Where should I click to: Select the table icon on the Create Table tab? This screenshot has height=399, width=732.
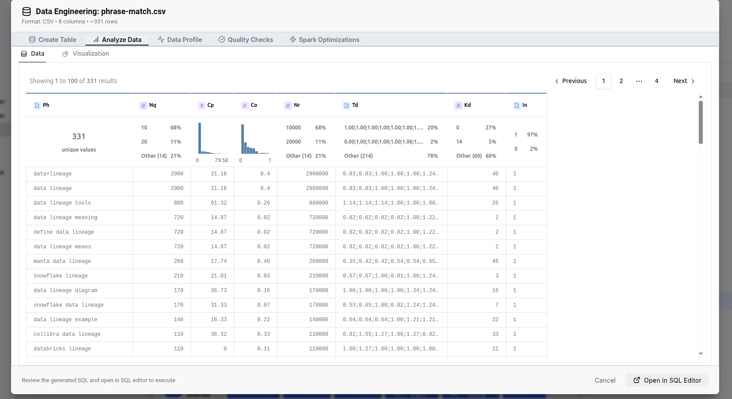coord(32,39)
